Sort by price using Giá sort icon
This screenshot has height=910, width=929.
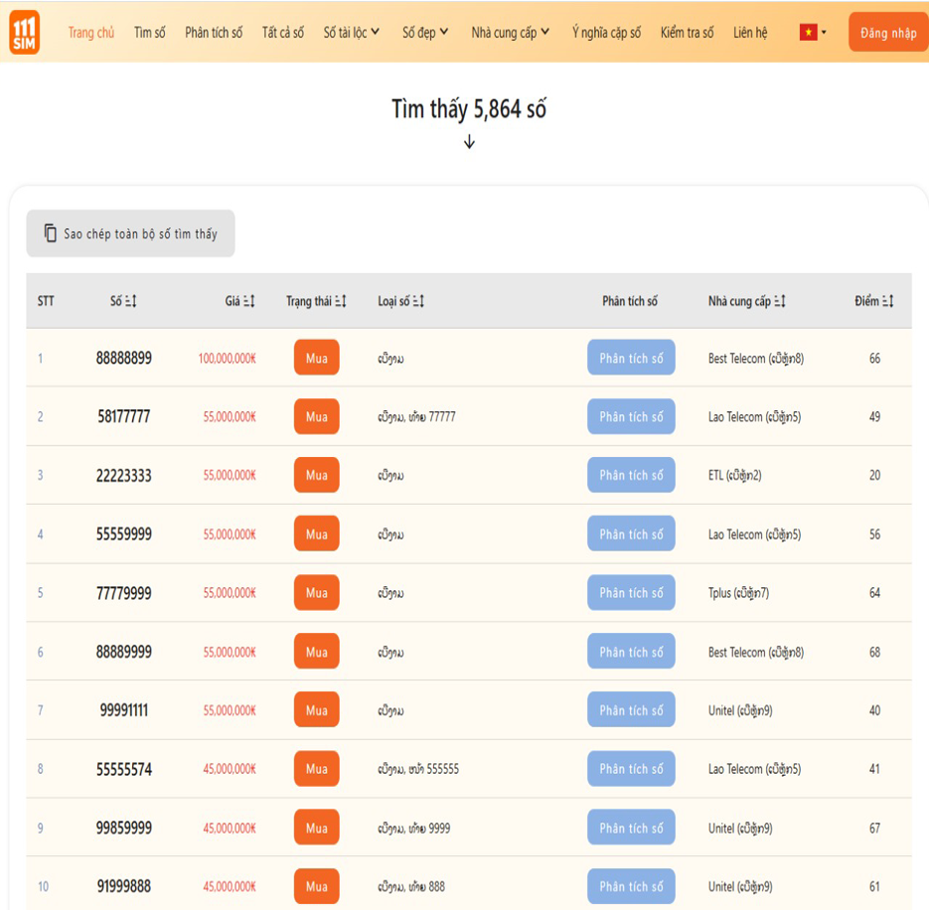(248, 301)
